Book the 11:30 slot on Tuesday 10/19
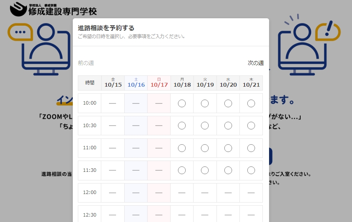The image size is (352, 222). pos(205,170)
